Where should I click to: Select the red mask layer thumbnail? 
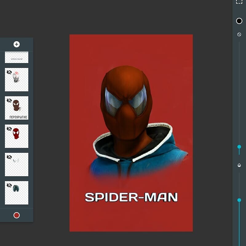point(17,136)
